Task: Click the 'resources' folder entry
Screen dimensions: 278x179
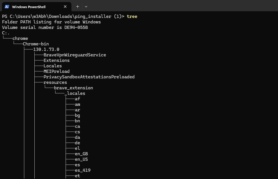Action: pyautogui.click(x=55, y=82)
